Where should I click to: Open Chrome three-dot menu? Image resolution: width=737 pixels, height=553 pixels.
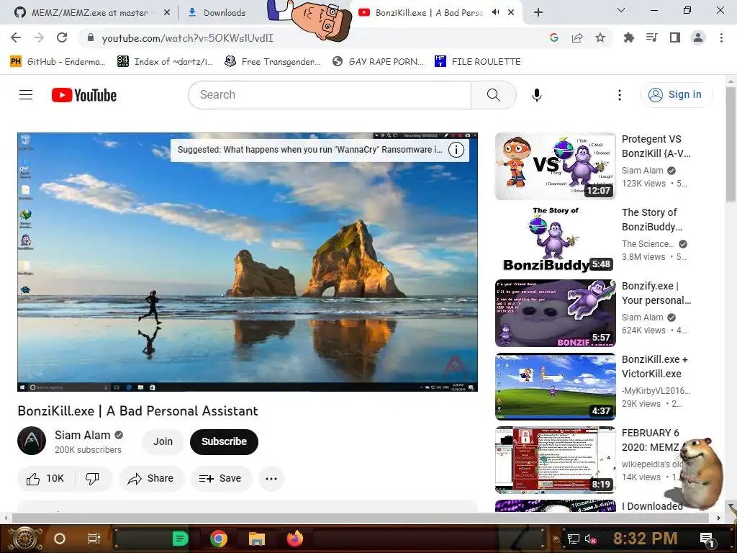click(x=721, y=37)
